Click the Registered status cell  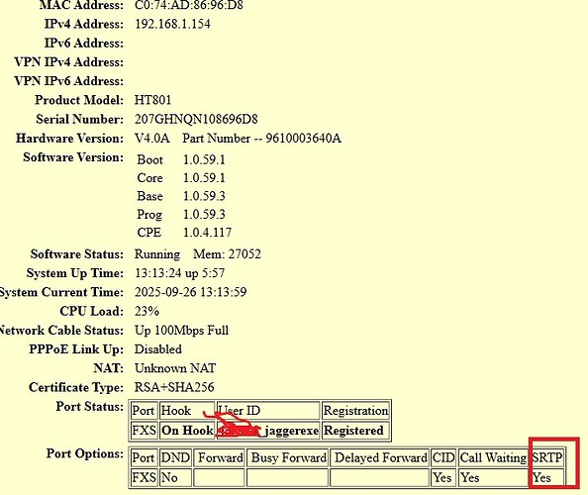[x=355, y=430]
